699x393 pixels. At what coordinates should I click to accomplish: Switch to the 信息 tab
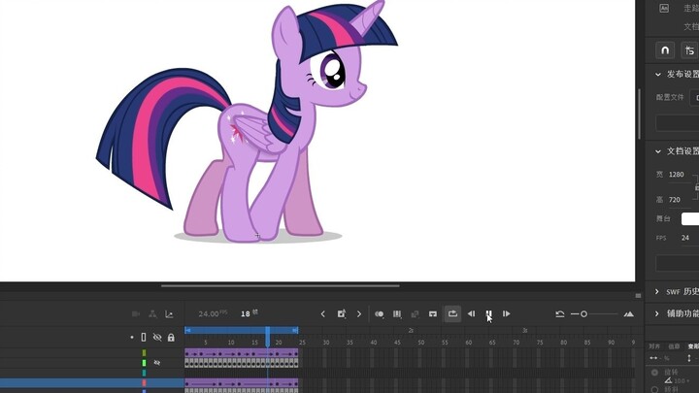[674, 346]
